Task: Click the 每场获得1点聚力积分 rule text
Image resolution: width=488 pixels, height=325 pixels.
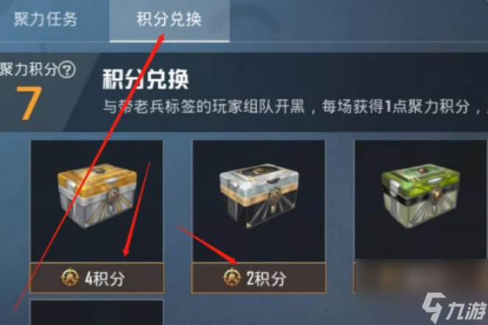Action: click(x=396, y=107)
